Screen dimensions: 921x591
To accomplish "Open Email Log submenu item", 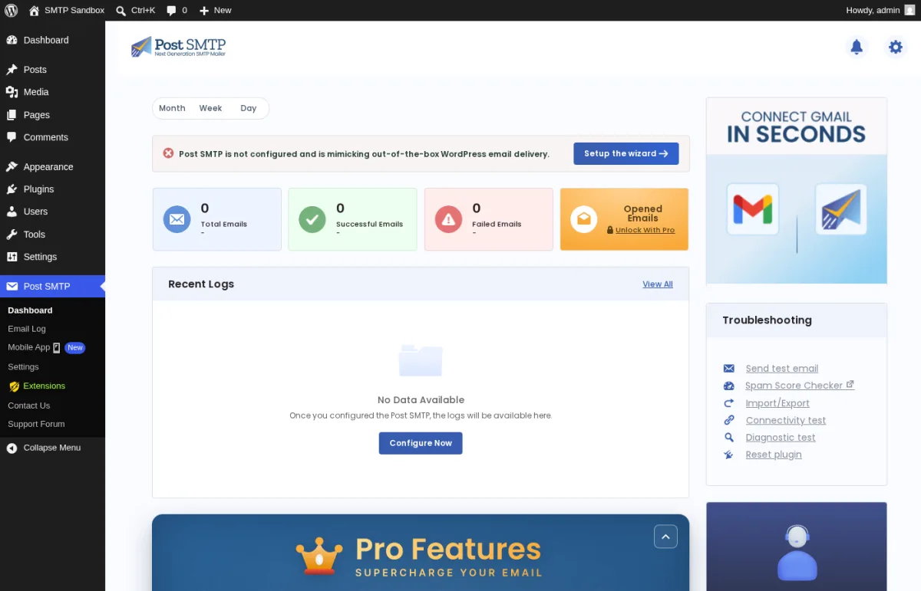I will 27,329.
